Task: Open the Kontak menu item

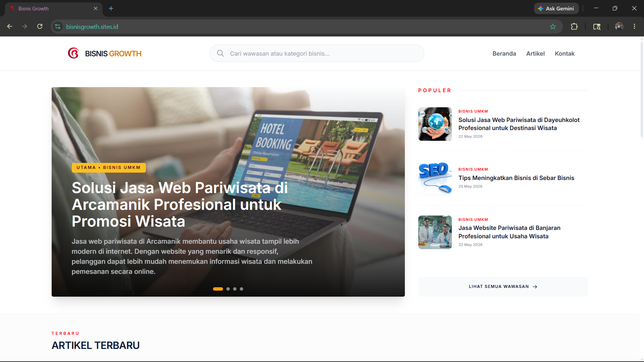Action: click(565, 54)
